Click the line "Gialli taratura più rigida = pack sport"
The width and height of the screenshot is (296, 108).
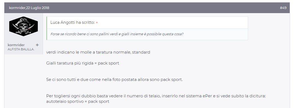(83, 63)
